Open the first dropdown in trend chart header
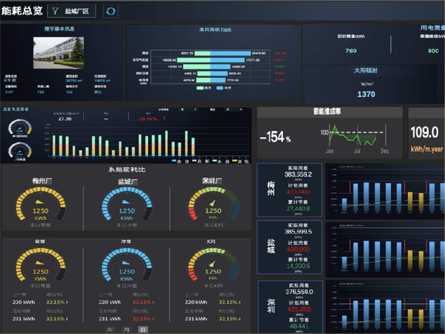 pyautogui.click(x=188, y=110)
